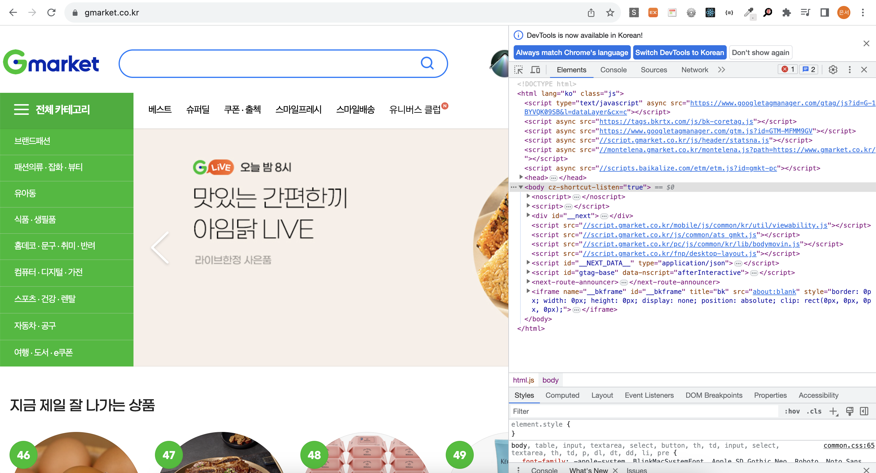Image resolution: width=876 pixels, height=473 pixels.
Task: Collapse the body element
Action: point(521,187)
